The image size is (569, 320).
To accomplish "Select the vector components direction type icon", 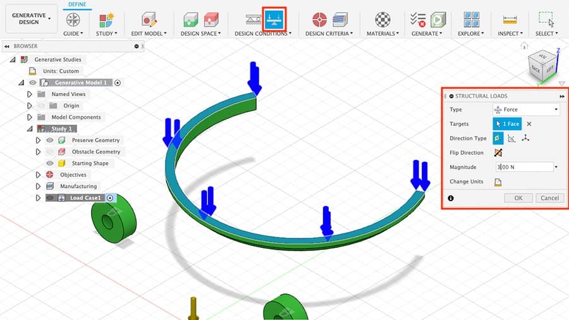I will point(526,138).
